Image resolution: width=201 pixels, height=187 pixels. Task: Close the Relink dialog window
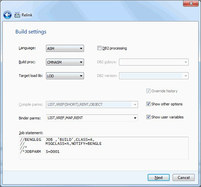191,3
